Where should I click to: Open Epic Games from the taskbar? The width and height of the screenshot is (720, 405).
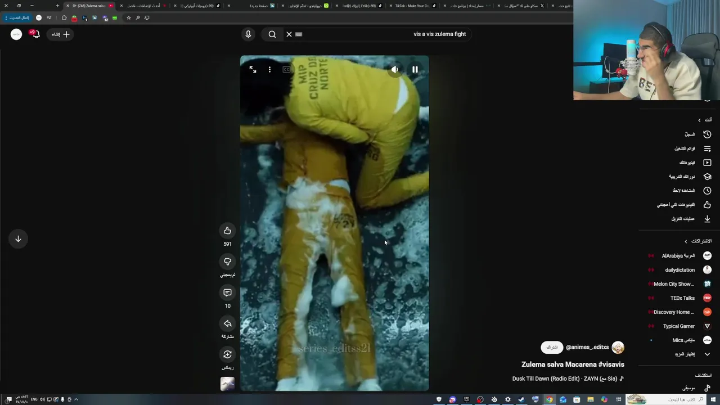click(x=466, y=399)
